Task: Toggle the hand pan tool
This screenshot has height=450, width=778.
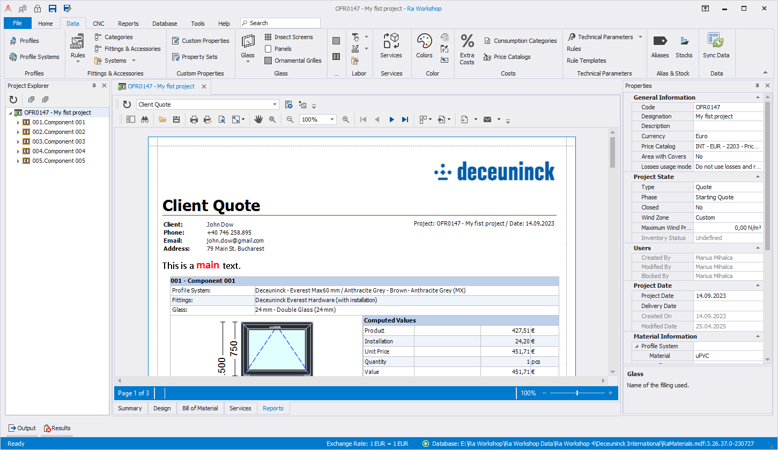Action: click(x=258, y=119)
